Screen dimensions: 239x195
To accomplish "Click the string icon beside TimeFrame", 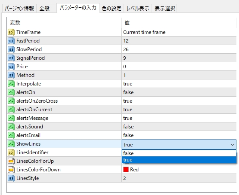I will pyautogui.click(x=11, y=32).
